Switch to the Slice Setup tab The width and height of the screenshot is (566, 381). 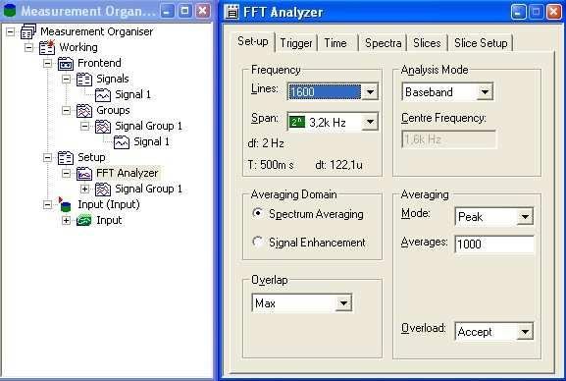[x=481, y=43]
